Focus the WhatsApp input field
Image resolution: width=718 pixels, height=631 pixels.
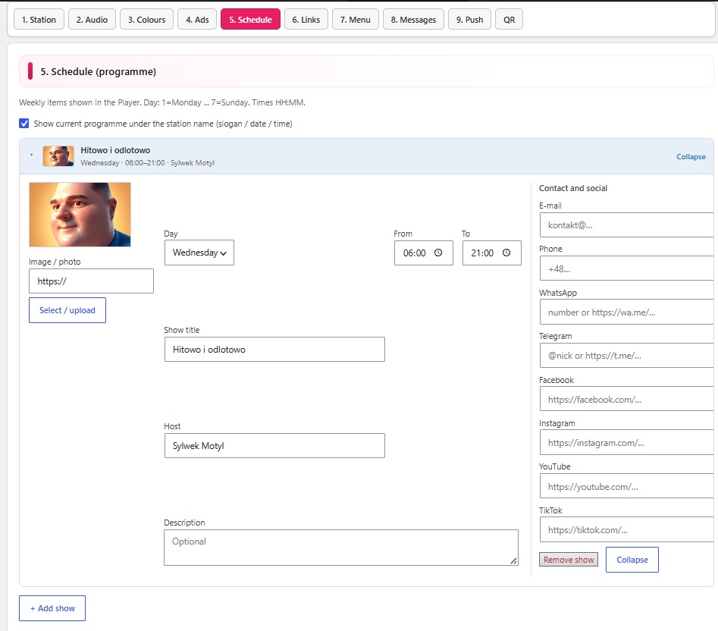coord(626,312)
